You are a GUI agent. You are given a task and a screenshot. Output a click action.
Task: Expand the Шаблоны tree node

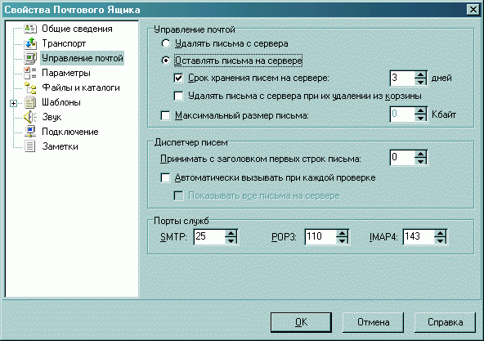(13, 103)
